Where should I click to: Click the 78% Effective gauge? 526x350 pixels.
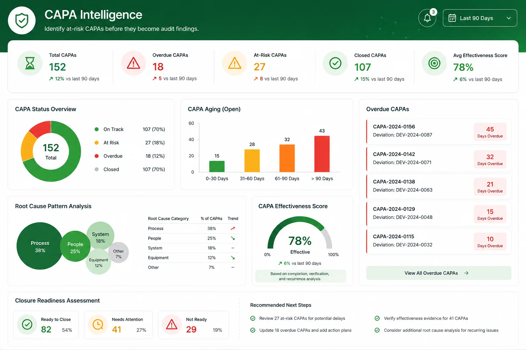[300, 236]
